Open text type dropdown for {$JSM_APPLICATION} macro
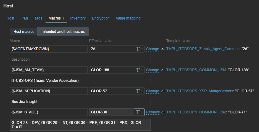259x132 pixels. [x=139, y=91]
